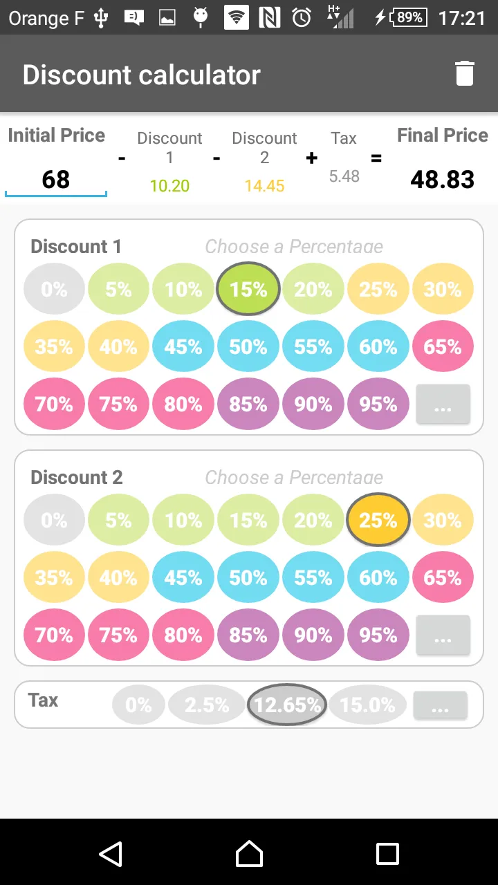498x885 pixels.
Task: Open custom tax rate options
Action: (441, 705)
